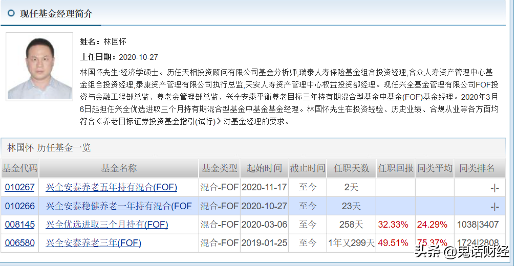Open 兴全安泰养老三年(FOF) fund page

click(x=93, y=243)
